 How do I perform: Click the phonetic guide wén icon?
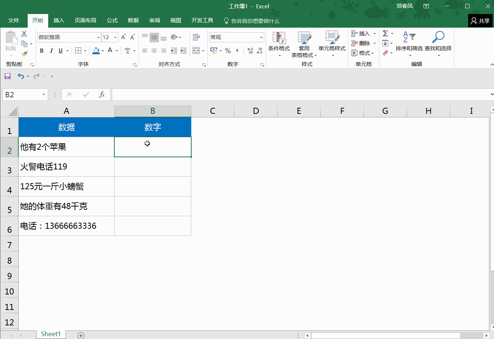[127, 51]
